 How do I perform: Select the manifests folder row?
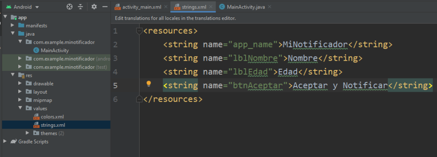[x=56, y=26]
